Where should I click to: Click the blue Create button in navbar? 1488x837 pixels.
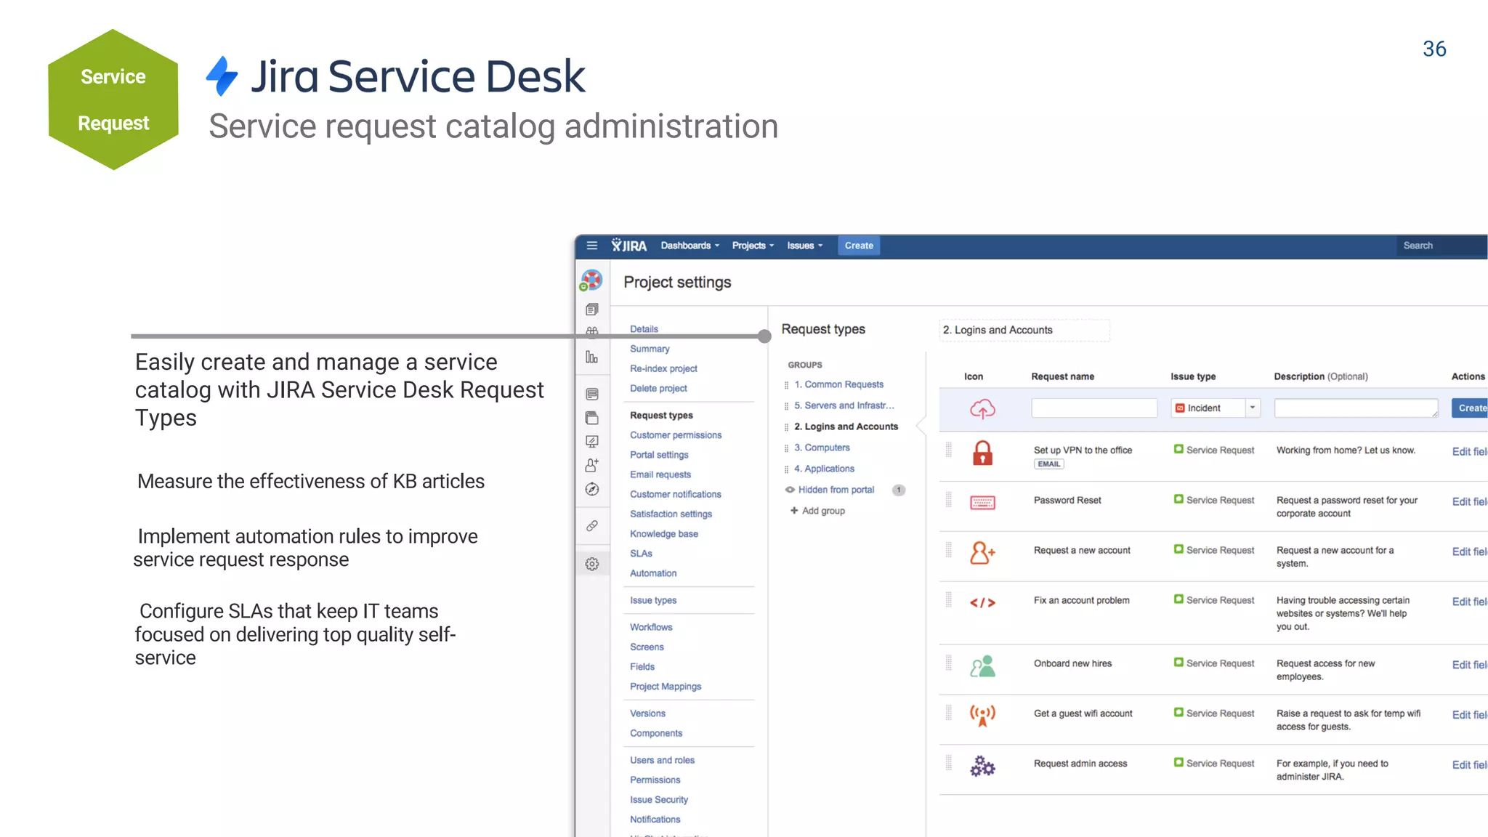(x=859, y=246)
